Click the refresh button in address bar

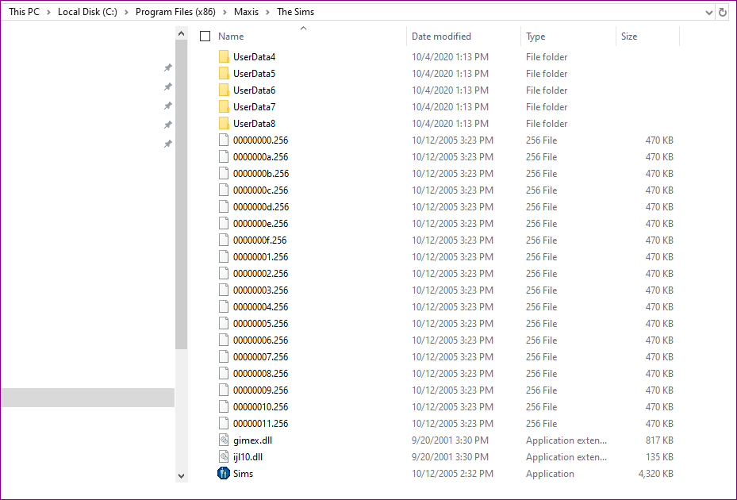pyautogui.click(x=723, y=12)
